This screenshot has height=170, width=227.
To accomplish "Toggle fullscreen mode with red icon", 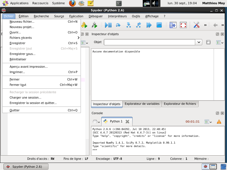I will pyautogui.click(x=183, y=25).
